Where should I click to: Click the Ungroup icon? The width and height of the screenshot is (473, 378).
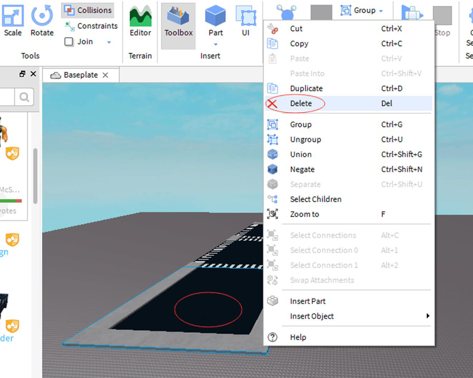[272, 139]
